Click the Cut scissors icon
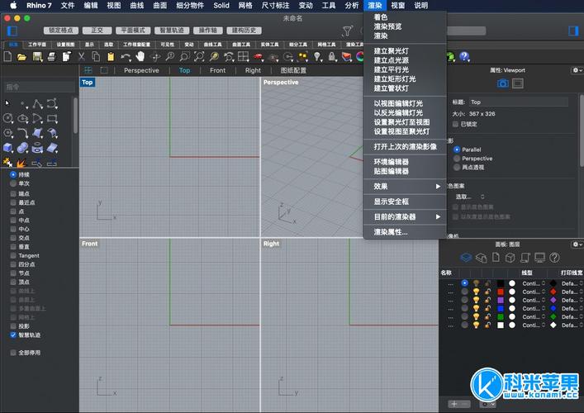Screen dimensions: 584x413 coord(81,57)
